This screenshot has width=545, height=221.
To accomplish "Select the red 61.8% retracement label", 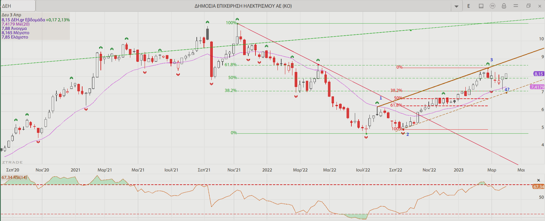I will tap(396, 105).
